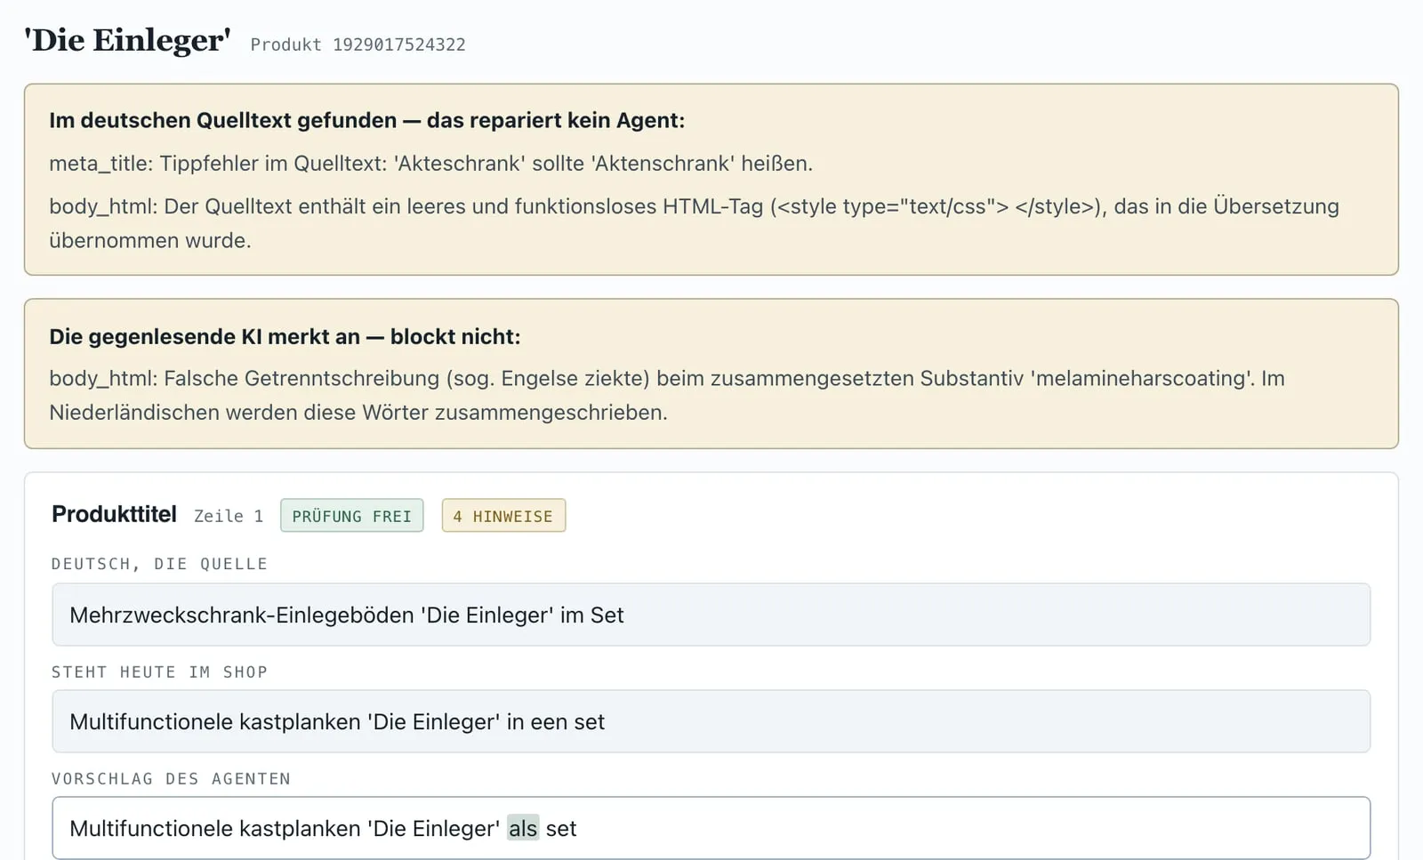This screenshot has width=1423, height=860.
Task: Click the 'PRÜFUNG FREI' status badge
Action: click(352, 516)
